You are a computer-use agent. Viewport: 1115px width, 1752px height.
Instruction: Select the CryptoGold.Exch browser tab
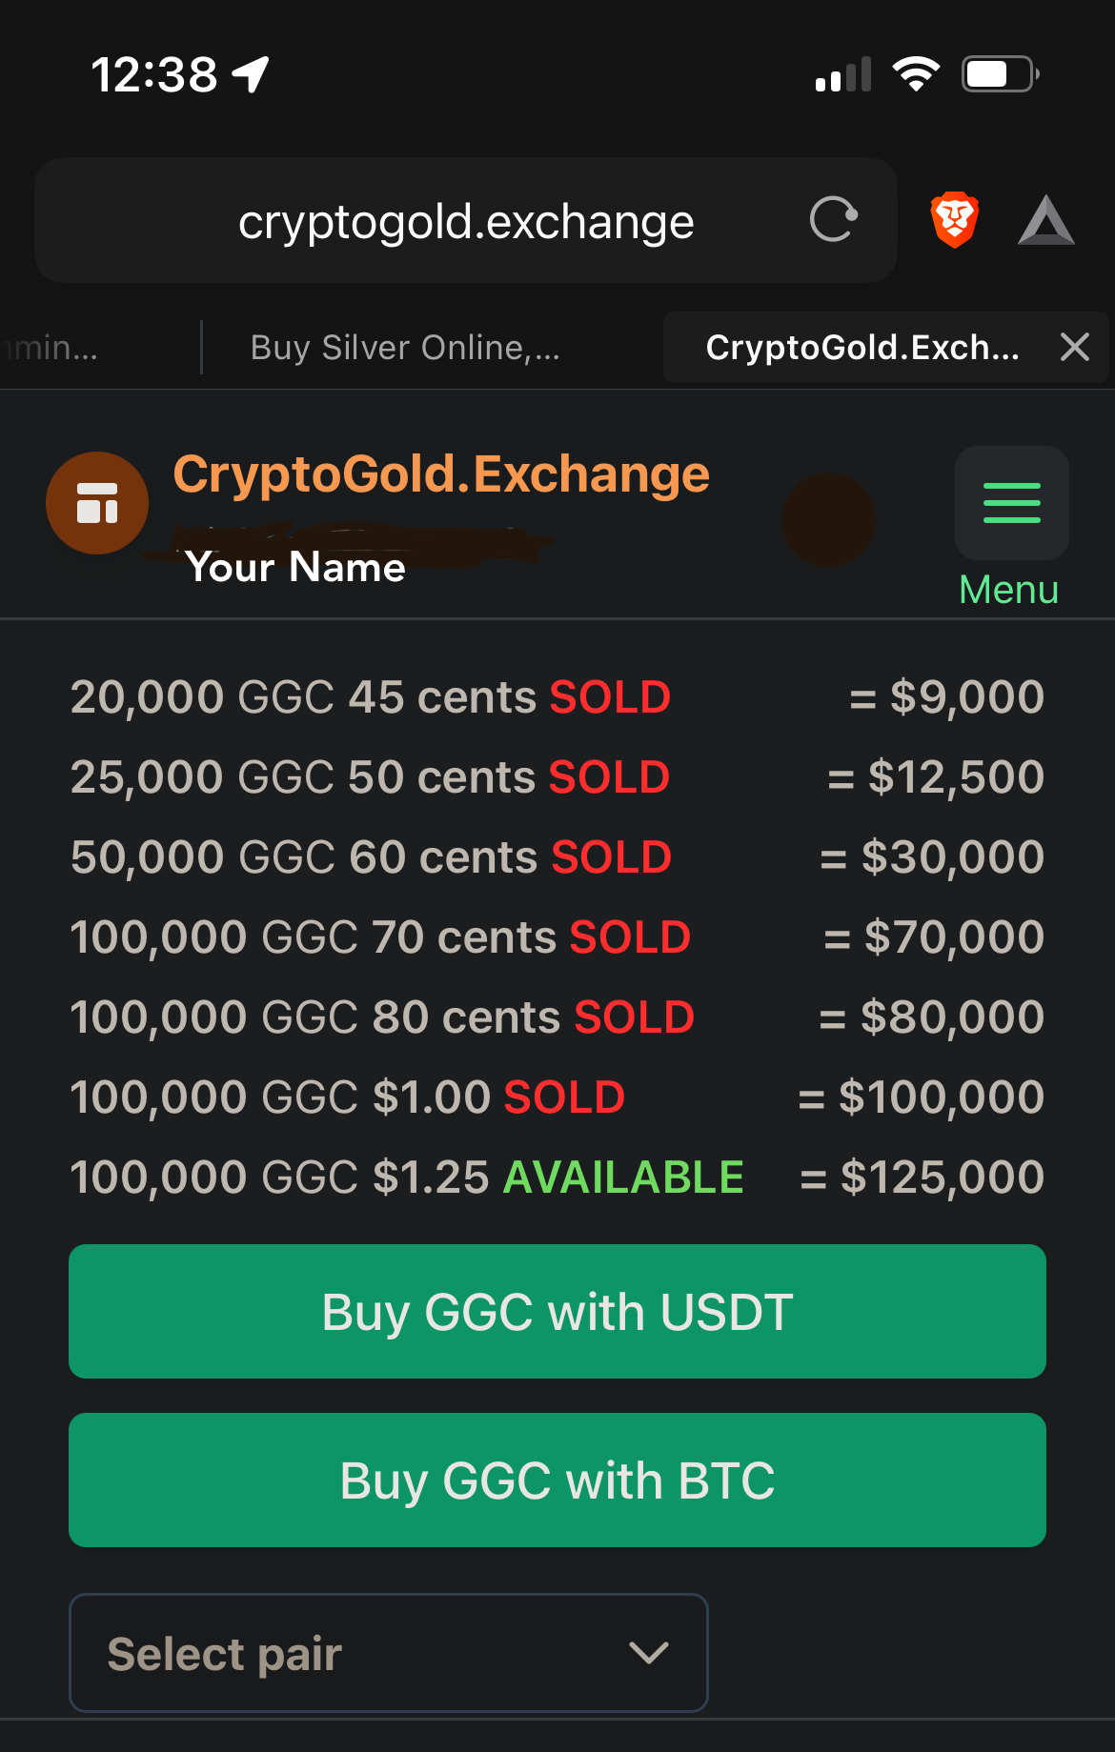click(x=862, y=348)
